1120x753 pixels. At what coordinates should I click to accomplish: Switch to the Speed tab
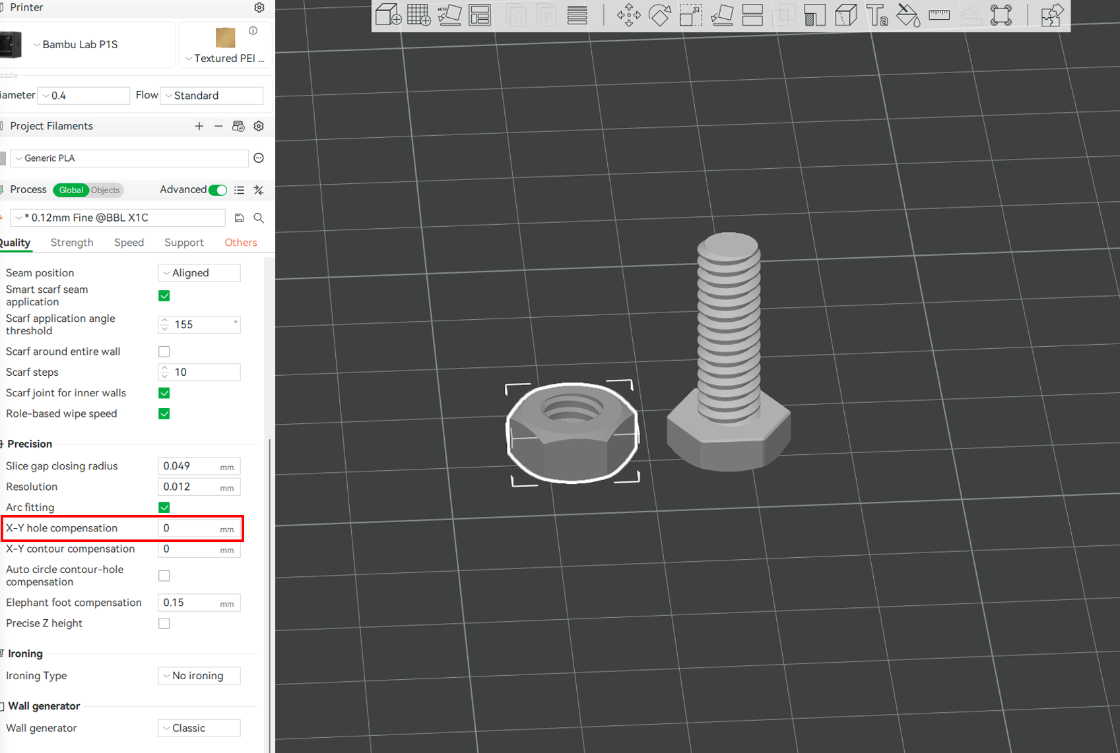click(129, 243)
